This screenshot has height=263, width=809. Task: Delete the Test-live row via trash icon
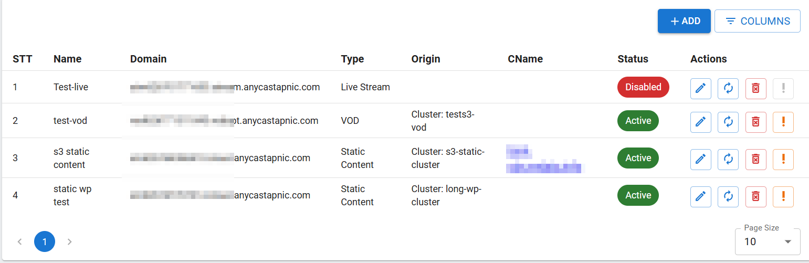click(755, 88)
